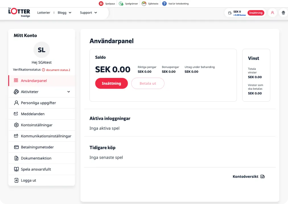Click the Spelgränser clock icon
Image resolution: width=288 pixels, height=204 pixels.
click(x=120, y=3)
